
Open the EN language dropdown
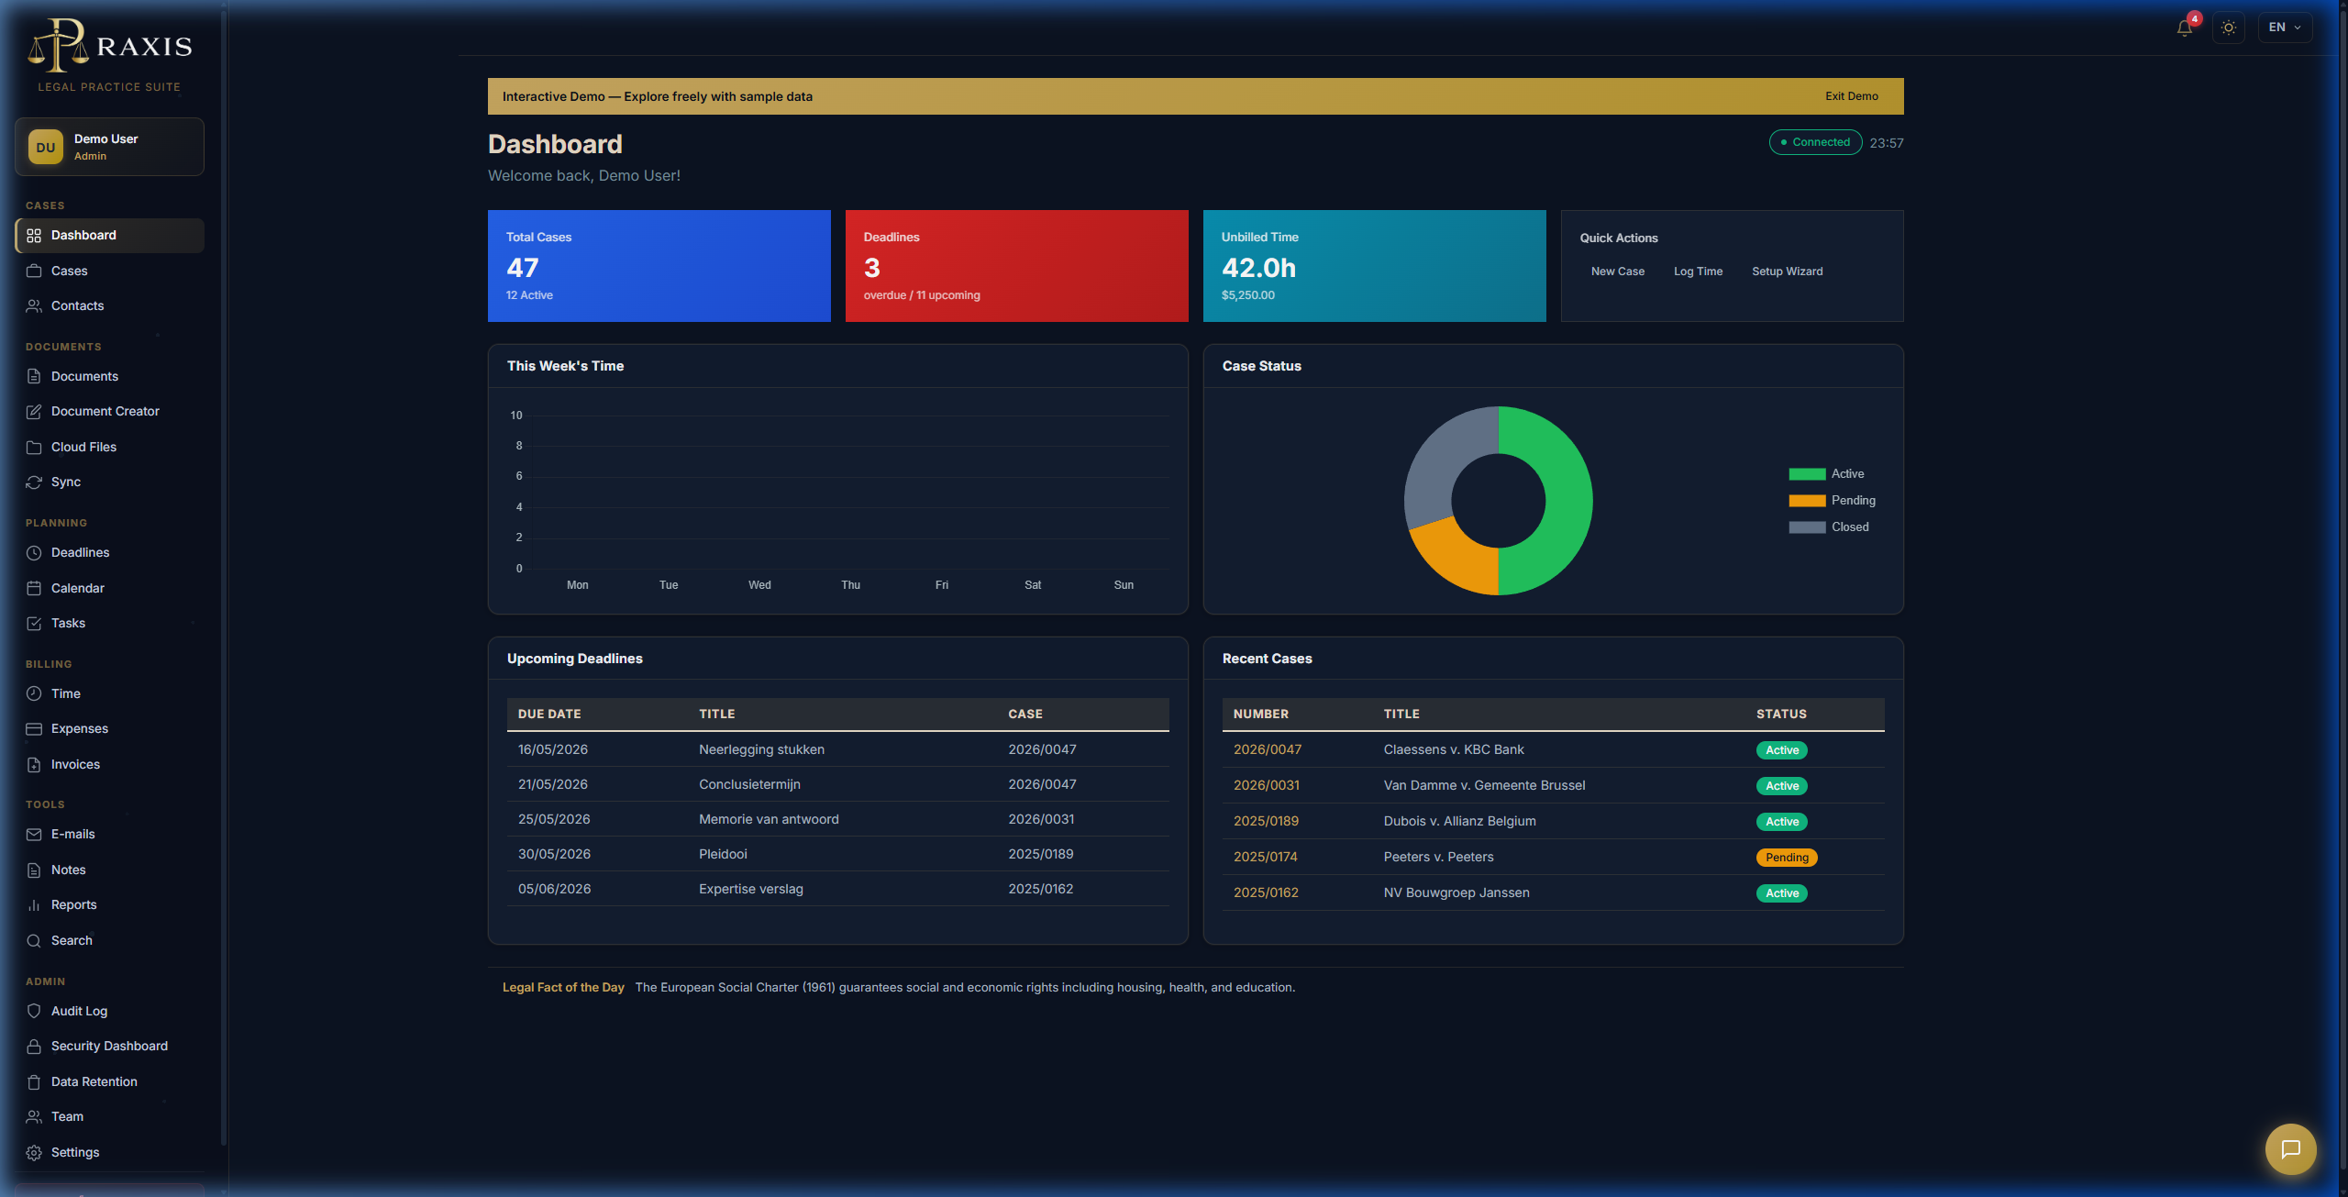(x=2285, y=28)
